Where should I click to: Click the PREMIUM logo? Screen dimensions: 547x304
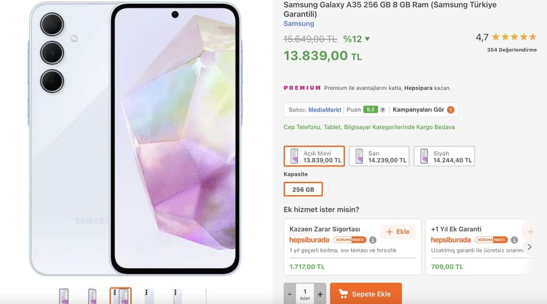click(302, 88)
